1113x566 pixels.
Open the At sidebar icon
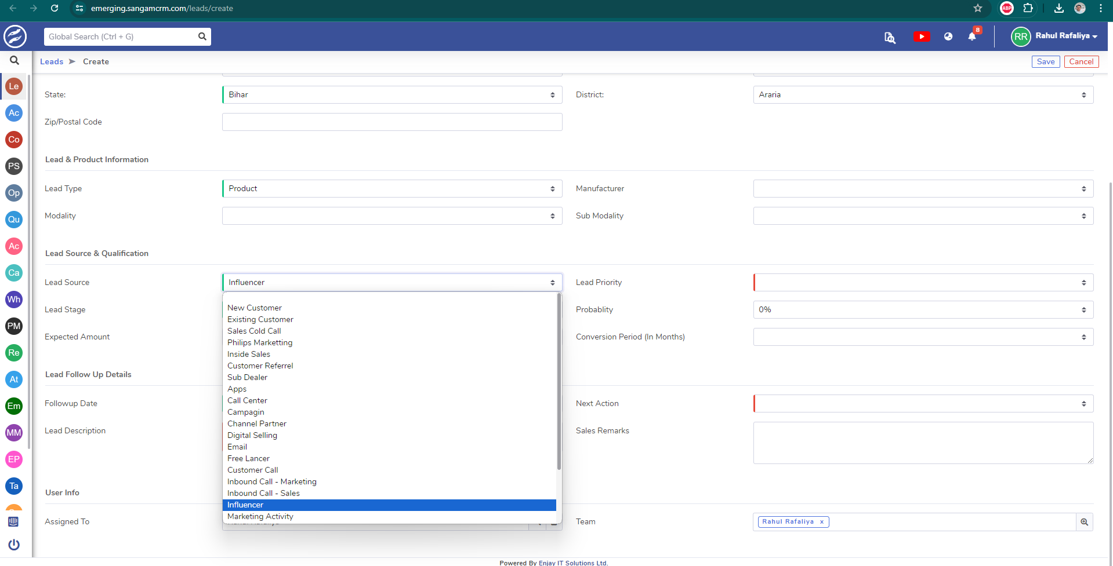(14, 379)
